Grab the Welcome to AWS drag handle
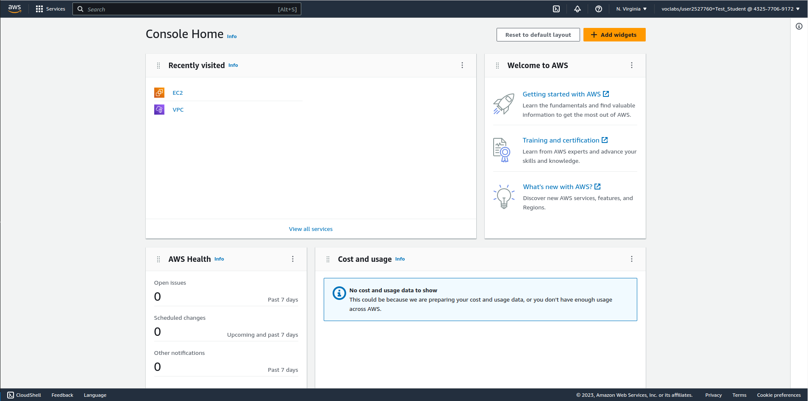The image size is (808, 401). click(x=497, y=66)
